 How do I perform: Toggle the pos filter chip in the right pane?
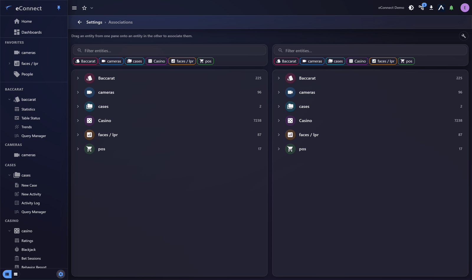[x=406, y=61]
